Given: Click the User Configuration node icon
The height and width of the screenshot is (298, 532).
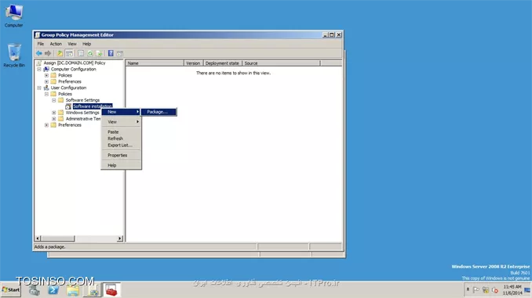Looking at the screenshot, I should click(46, 88).
